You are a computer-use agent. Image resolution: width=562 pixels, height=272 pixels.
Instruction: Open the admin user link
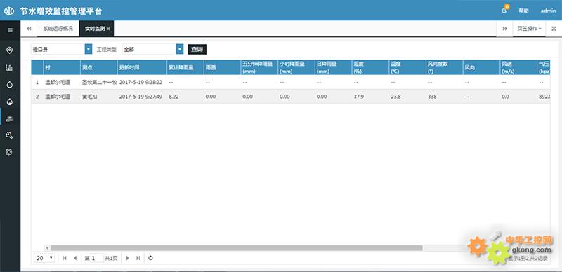(x=548, y=11)
